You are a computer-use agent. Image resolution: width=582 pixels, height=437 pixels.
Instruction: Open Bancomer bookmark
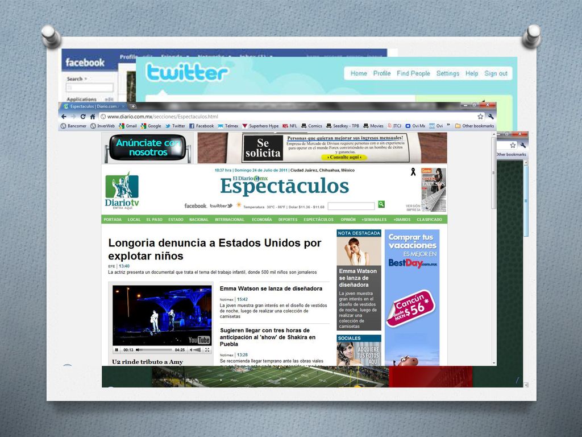coord(73,126)
